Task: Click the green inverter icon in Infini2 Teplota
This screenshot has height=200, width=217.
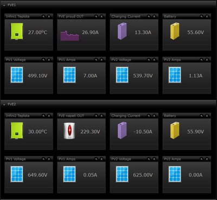Action: (17, 131)
